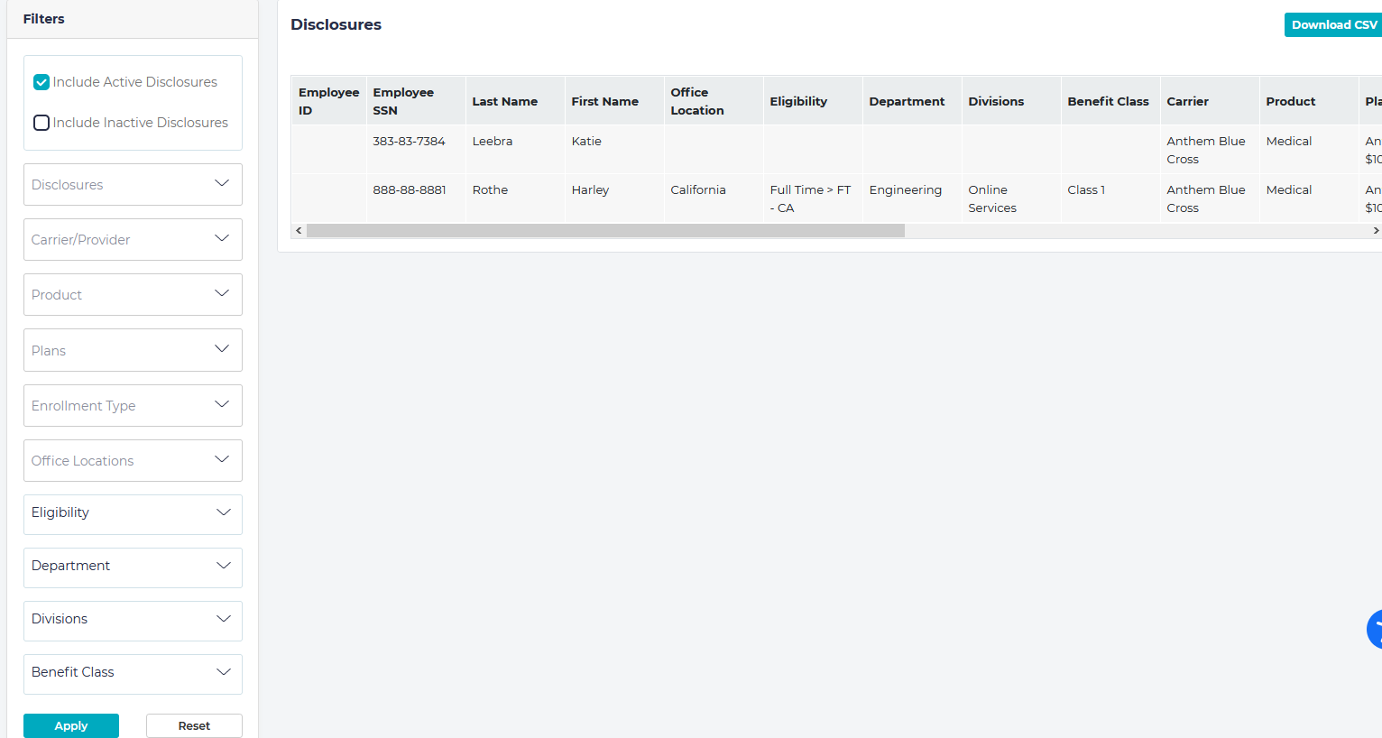Click the Benefit Class chevron arrow
Image resolution: width=1382 pixels, height=738 pixels.
click(223, 672)
